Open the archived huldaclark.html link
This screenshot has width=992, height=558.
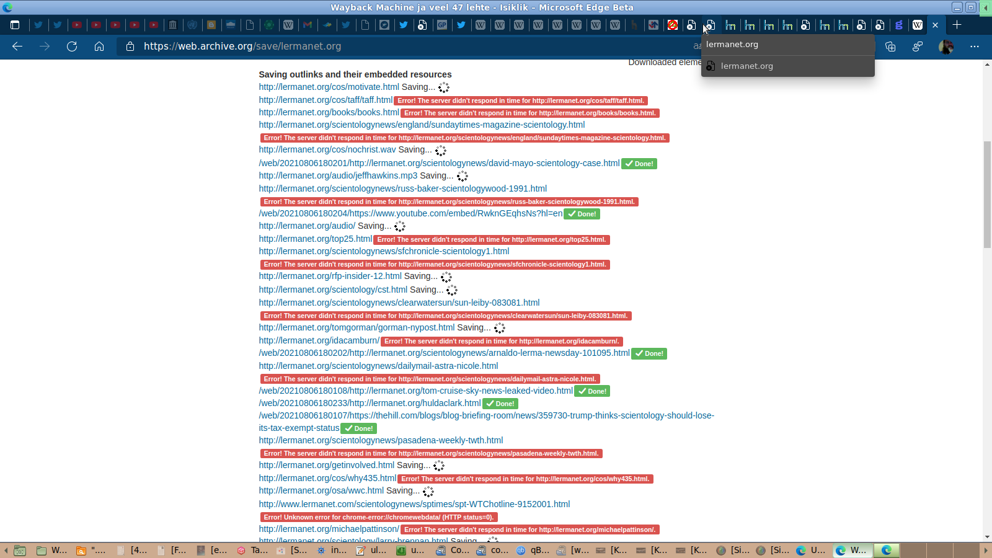point(370,403)
